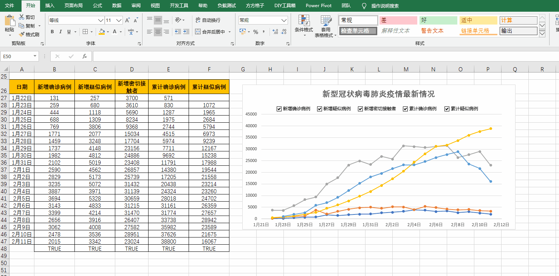The height and width of the screenshot is (276, 559).
Task: Decrease font size icon
Action: pos(136,20)
